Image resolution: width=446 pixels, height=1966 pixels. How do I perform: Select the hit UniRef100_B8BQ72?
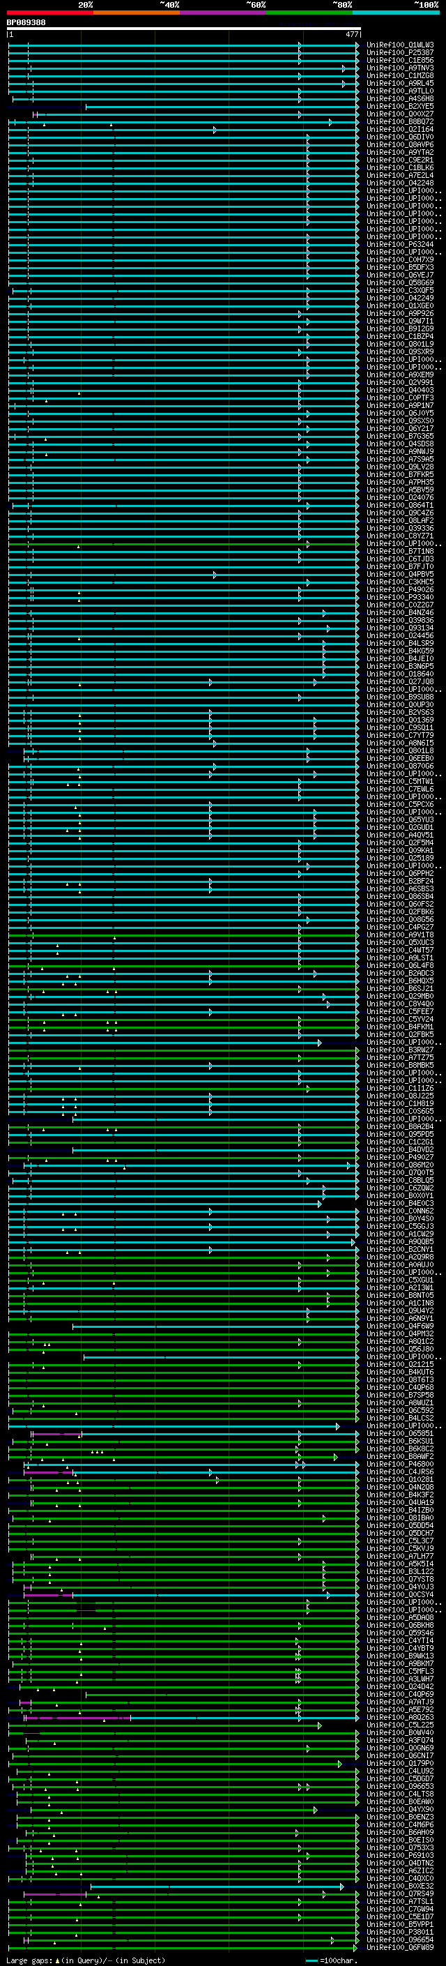pos(400,121)
